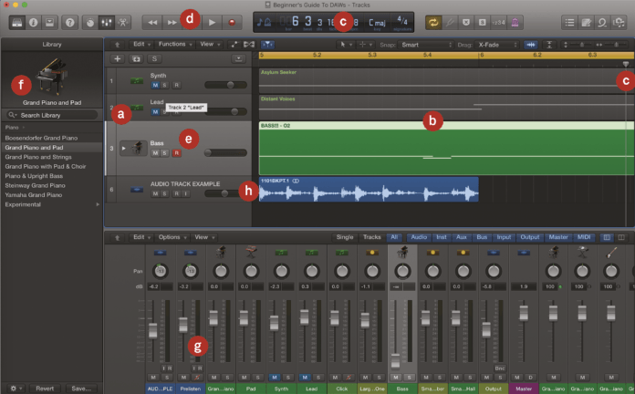Mute the Synth track
This screenshot has width=635, height=394.
(x=154, y=85)
